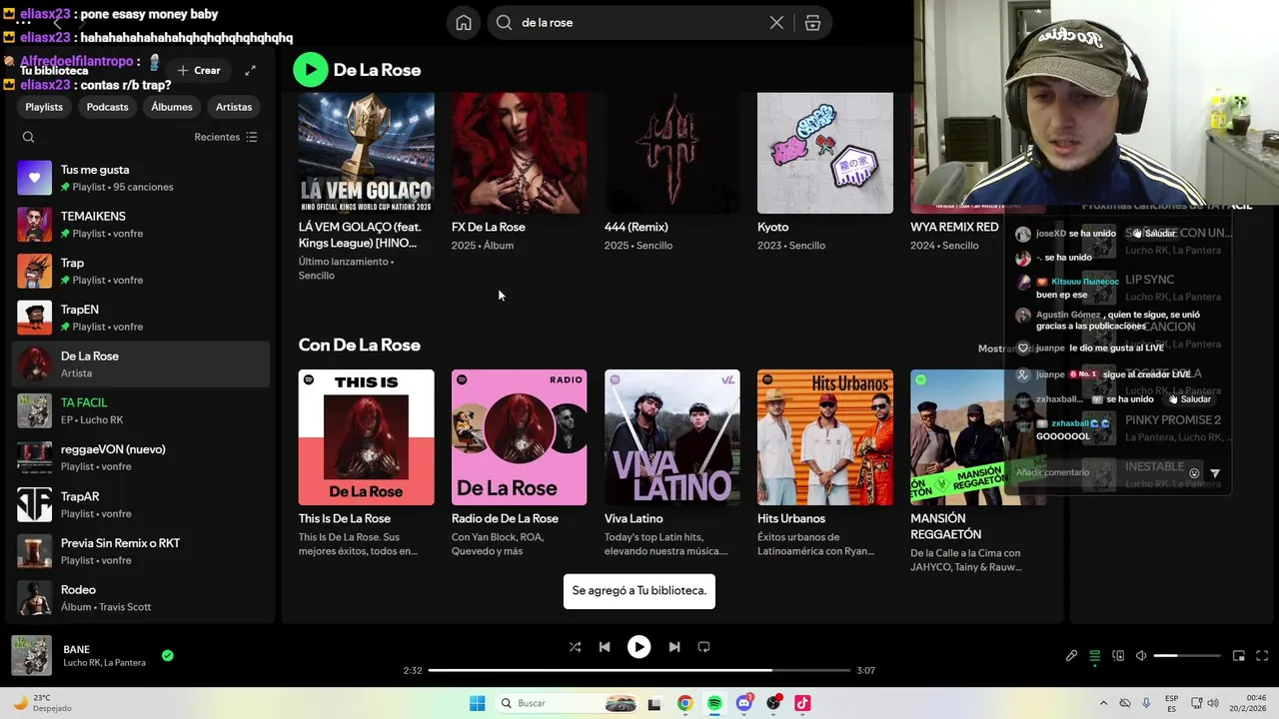Open the connect to a device icon

(1118, 656)
